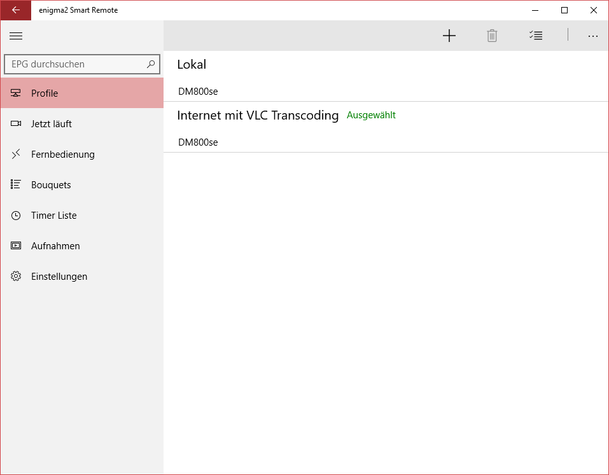The height and width of the screenshot is (475, 609).
Task: Open the navigation hamburger icon
Action: tap(16, 36)
